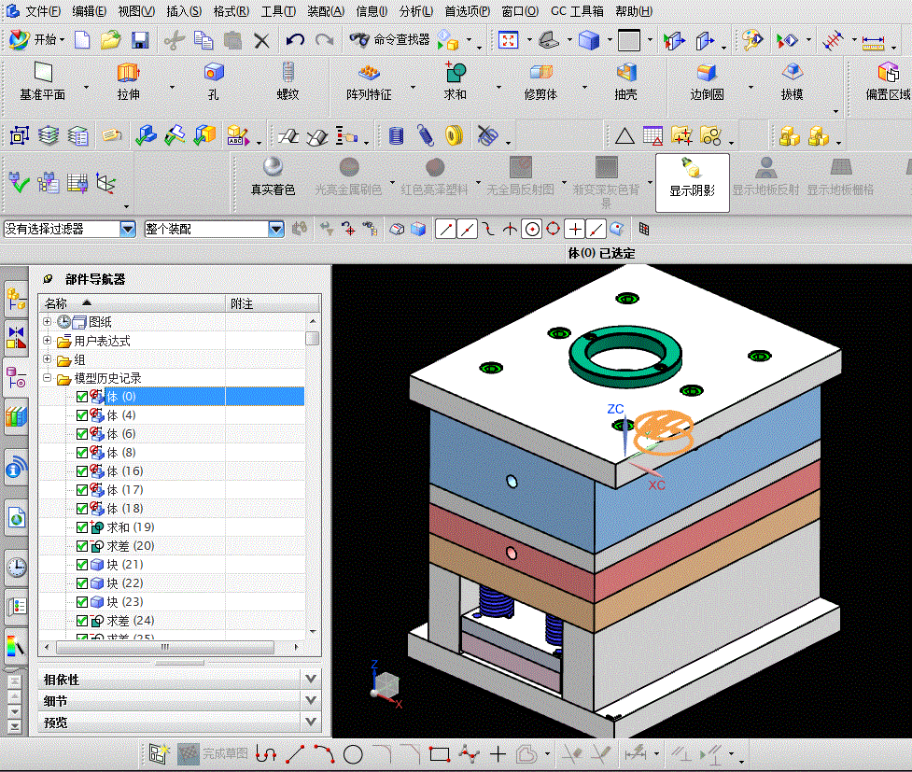Screen dimensions: 912x772
Task: Open the 插入(S) menu
Action: [183, 11]
